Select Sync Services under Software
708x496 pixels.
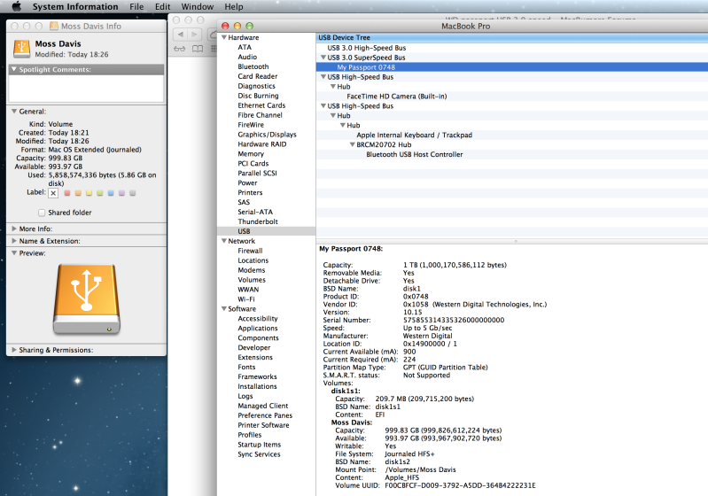[x=259, y=454]
